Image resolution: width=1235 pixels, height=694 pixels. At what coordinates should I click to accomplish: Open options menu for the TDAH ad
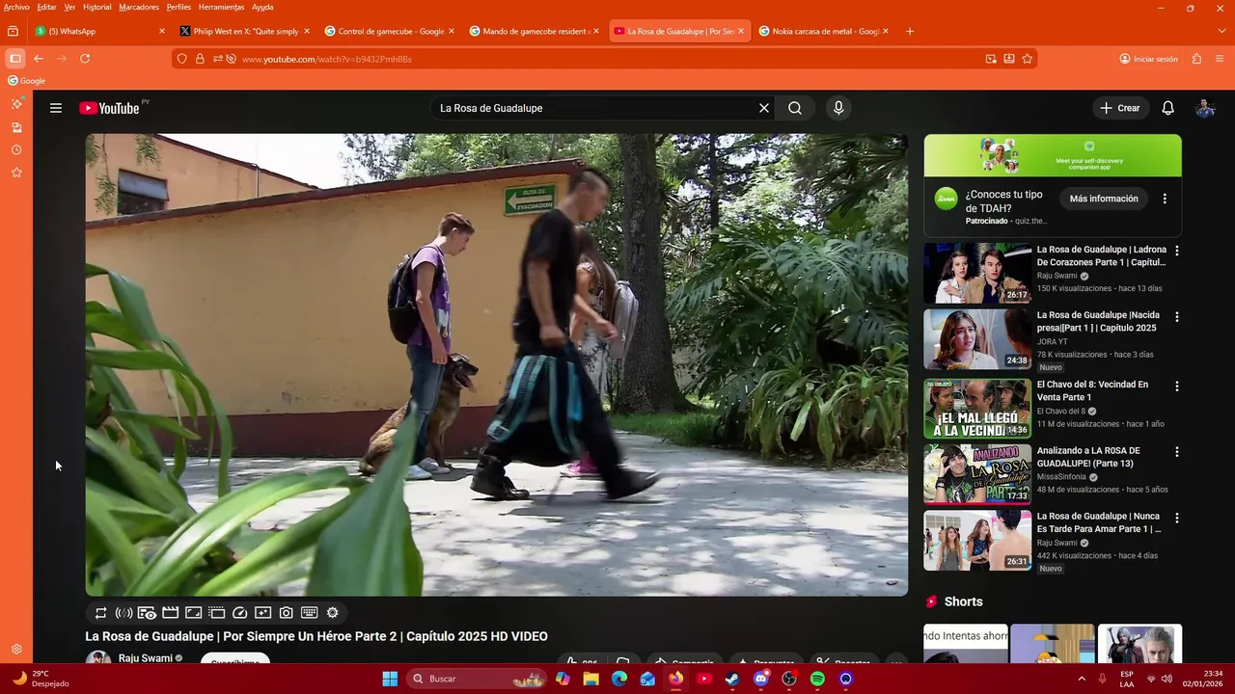coord(1165,199)
